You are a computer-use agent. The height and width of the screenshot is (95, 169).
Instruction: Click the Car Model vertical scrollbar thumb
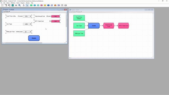click(66, 21)
